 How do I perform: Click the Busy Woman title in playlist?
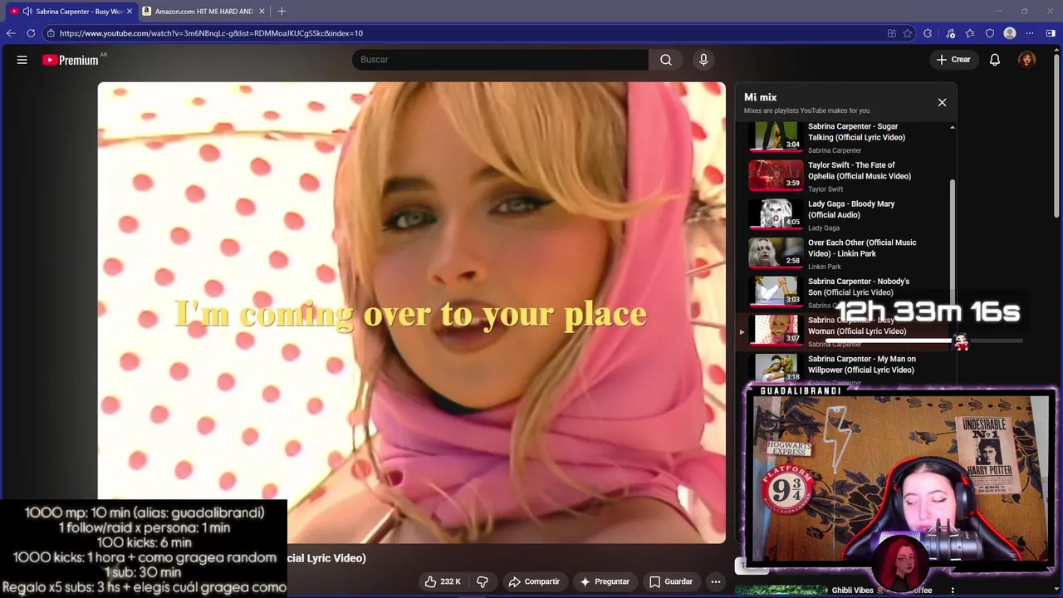[857, 326]
